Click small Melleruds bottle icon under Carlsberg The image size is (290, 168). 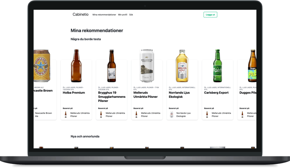coord(207,115)
